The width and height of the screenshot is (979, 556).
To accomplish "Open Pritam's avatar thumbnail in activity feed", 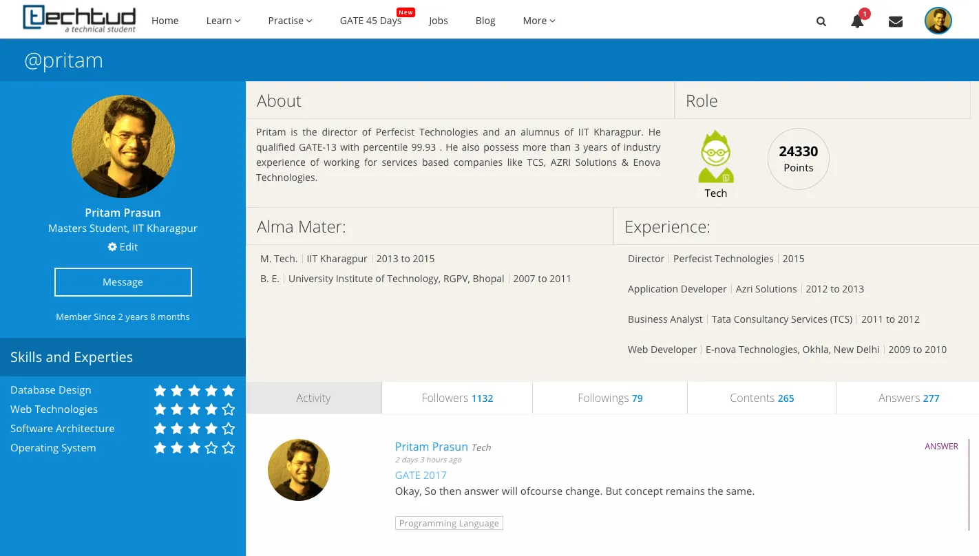I will click(x=298, y=470).
